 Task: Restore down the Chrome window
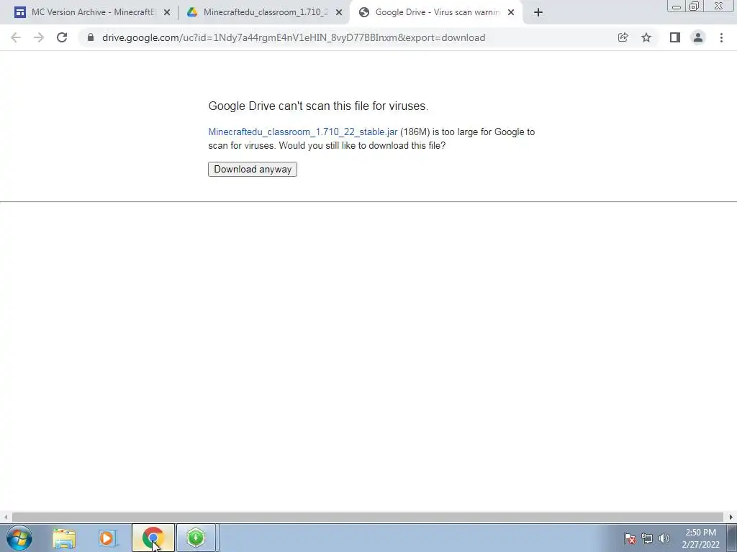tap(694, 6)
